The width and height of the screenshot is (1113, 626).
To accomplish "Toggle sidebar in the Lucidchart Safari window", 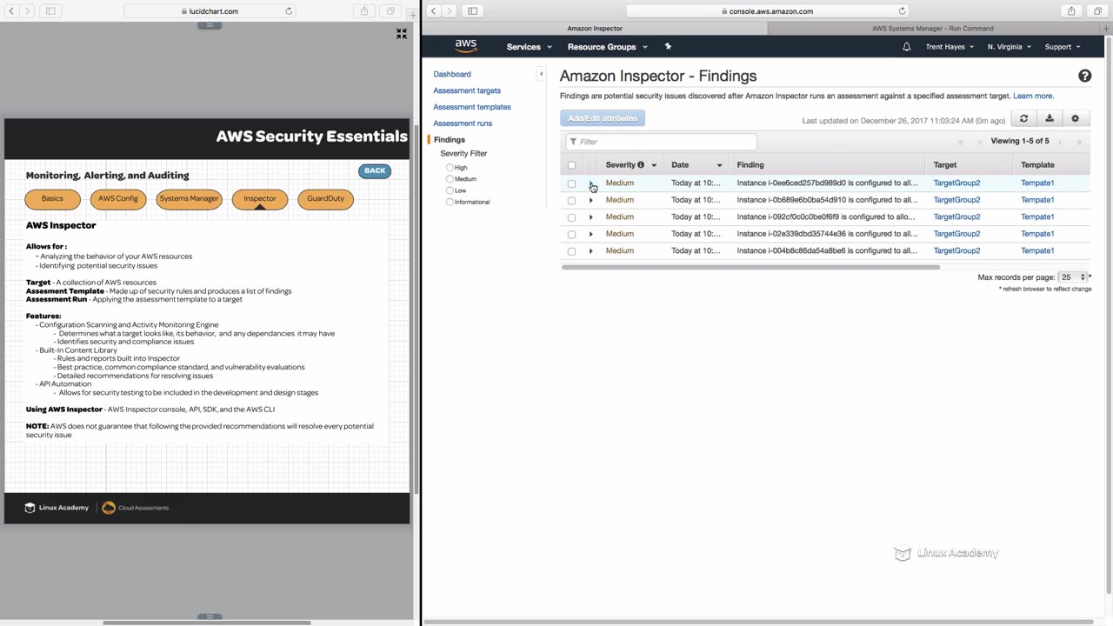I will [x=50, y=10].
